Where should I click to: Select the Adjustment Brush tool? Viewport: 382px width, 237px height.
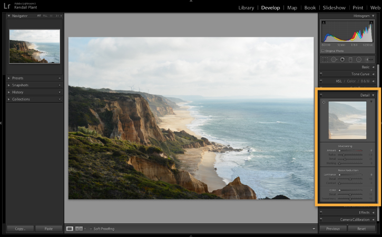coord(369,59)
